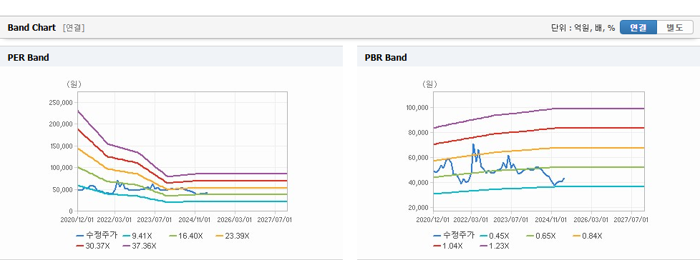Image resolution: width=700 pixels, height=260 pixels.
Task: Toggle the 1.23X purple legend entry
Action: click(x=495, y=246)
